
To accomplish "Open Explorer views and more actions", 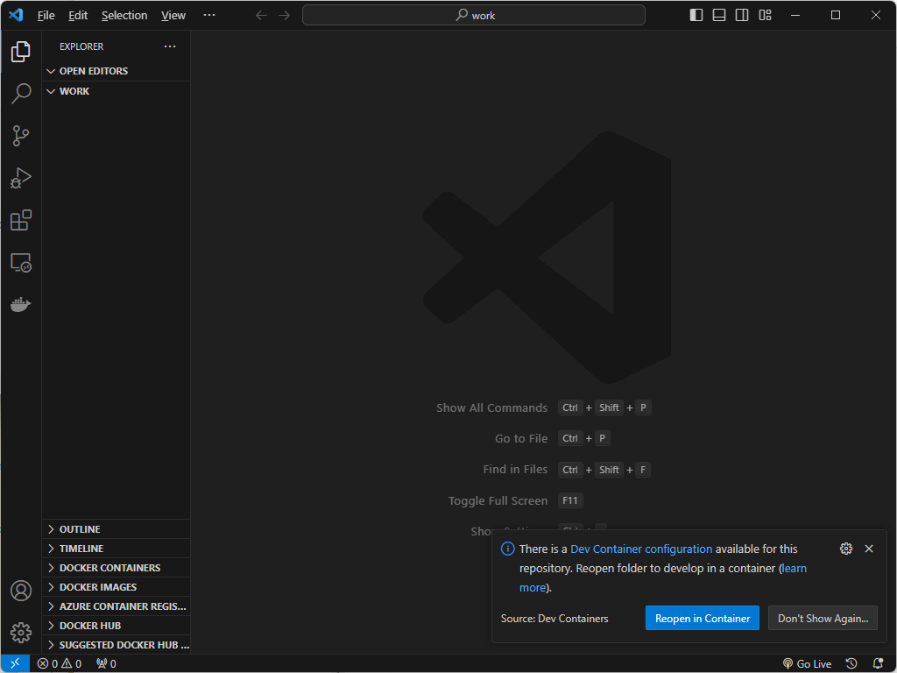I will click(x=170, y=46).
